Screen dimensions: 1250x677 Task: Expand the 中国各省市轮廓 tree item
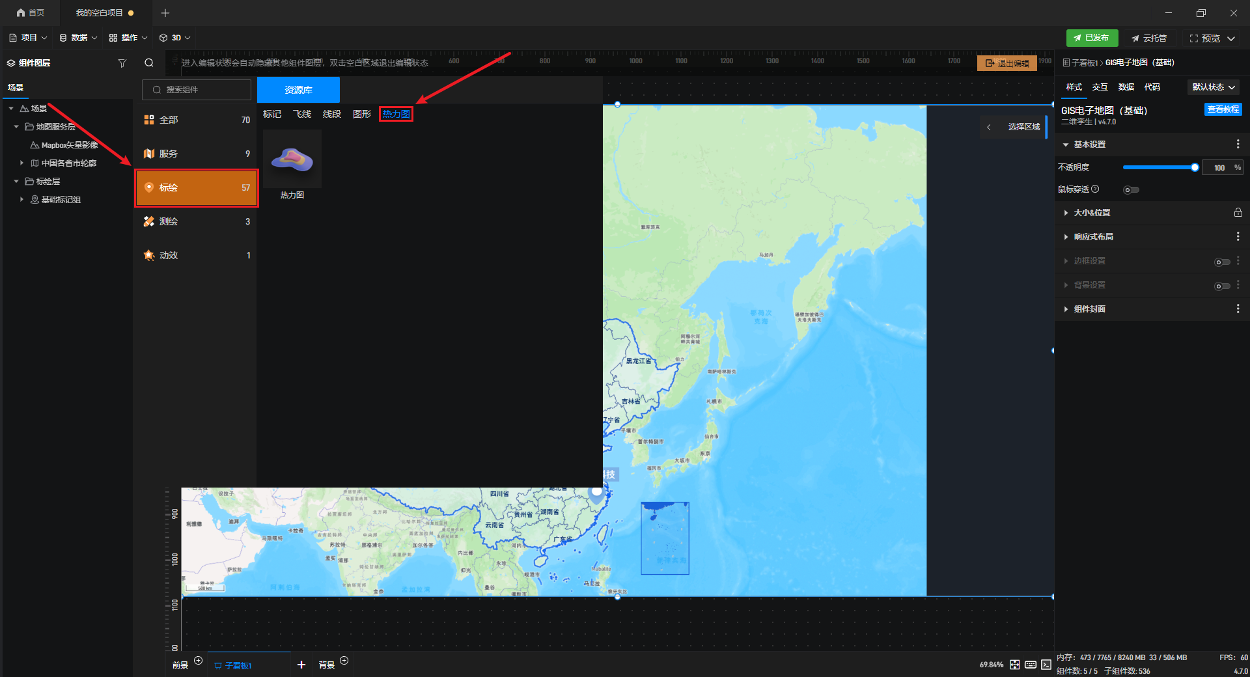[21, 163]
